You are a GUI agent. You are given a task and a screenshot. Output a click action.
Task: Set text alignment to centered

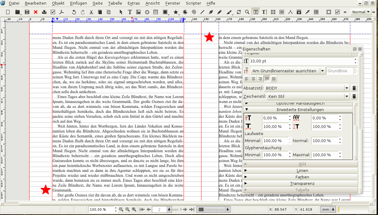pyautogui.click(x=253, y=79)
